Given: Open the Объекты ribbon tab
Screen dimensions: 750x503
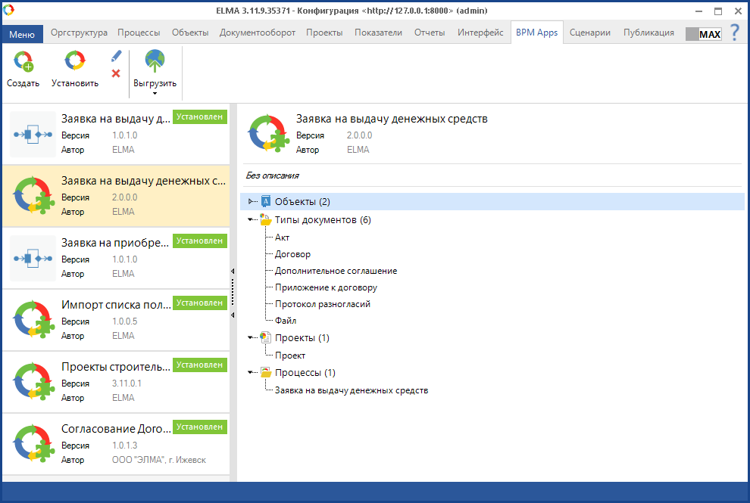Looking at the screenshot, I should [190, 33].
